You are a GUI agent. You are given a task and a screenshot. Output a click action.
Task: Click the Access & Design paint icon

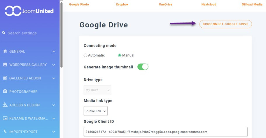click(x=5, y=105)
